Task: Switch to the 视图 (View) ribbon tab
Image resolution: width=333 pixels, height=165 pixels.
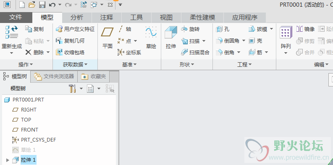Action: point(166,18)
